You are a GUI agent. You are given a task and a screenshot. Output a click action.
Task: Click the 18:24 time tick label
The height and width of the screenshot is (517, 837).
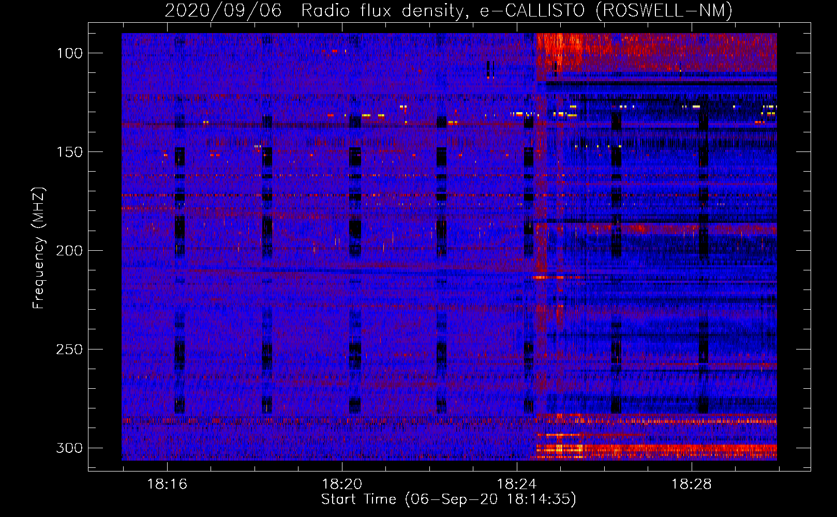click(517, 484)
